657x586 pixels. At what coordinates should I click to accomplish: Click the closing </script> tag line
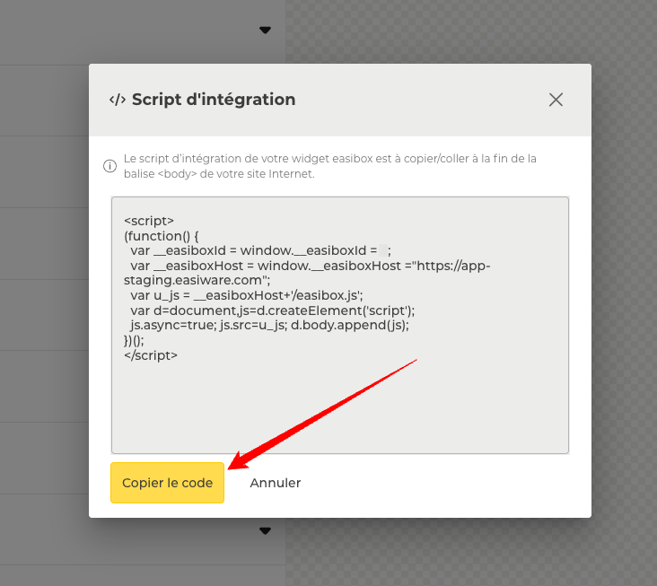tap(151, 355)
